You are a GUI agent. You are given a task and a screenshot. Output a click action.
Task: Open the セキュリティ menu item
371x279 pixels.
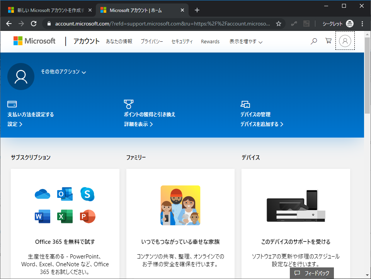tap(182, 41)
